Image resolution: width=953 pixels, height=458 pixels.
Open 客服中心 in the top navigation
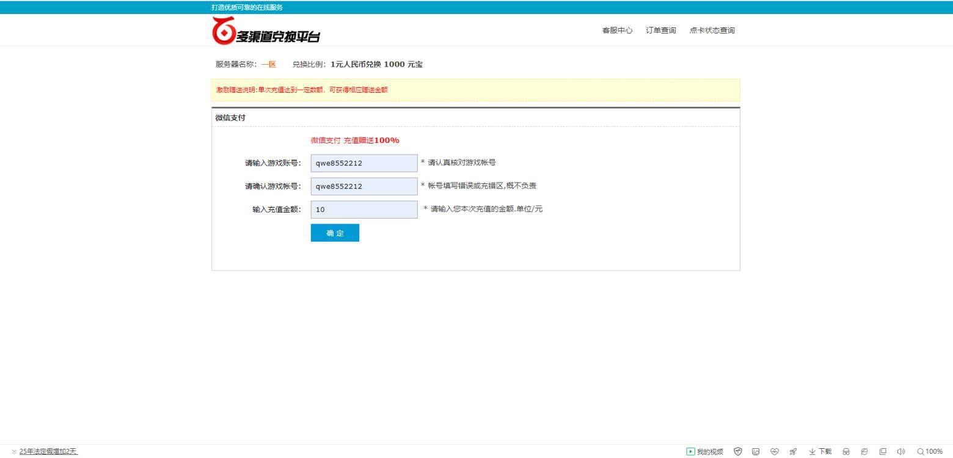click(617, 31)
